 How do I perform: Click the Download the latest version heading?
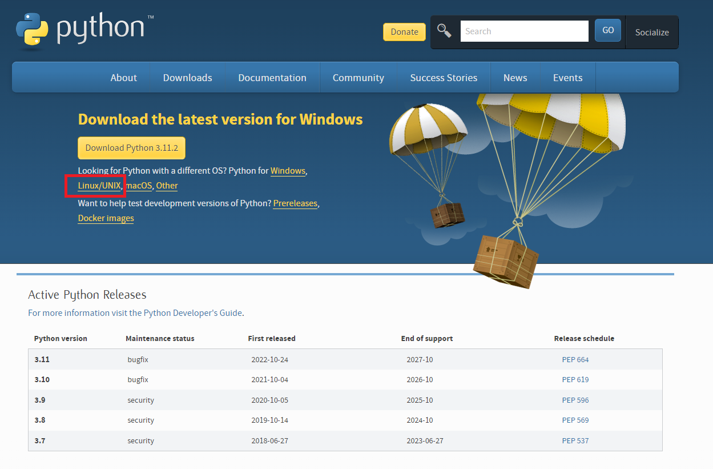click(x=220, y=119)
